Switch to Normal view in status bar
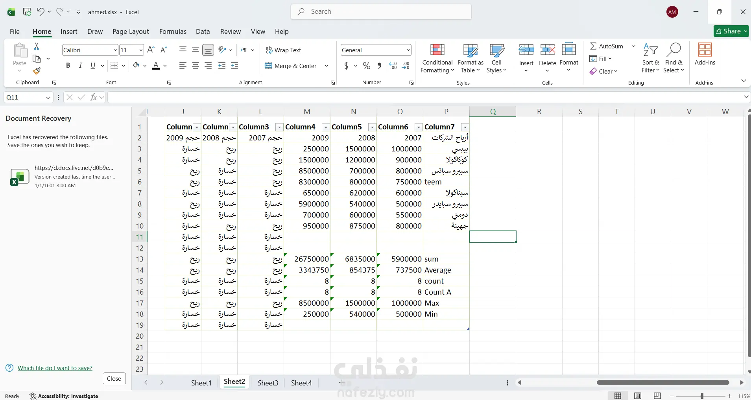The height and width of the screenshot is (400, 751). point(618,396)
